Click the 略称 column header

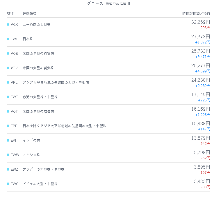10,13
